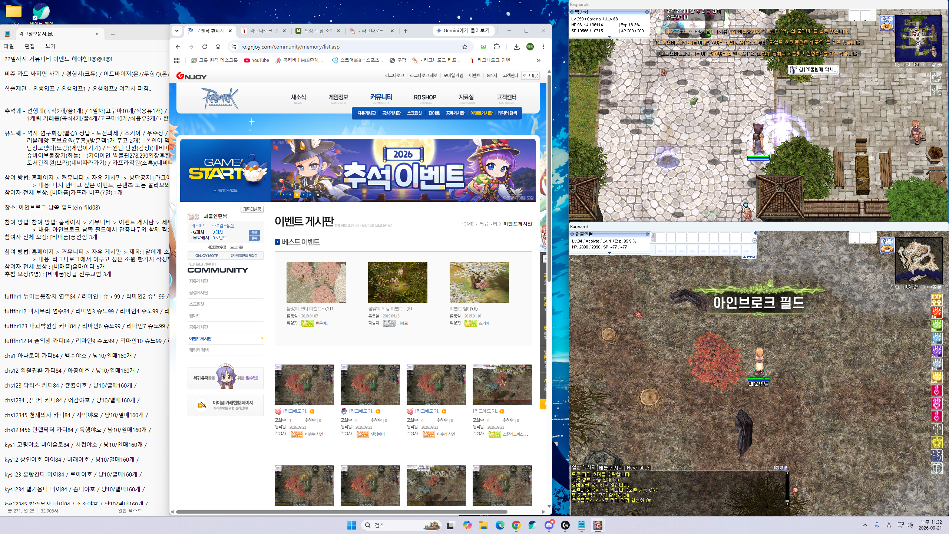Screen dimensions: 949x534
Task: Open Naver Whale browser from taskbar
Action: pyautogui.click(x=532, y=525)
